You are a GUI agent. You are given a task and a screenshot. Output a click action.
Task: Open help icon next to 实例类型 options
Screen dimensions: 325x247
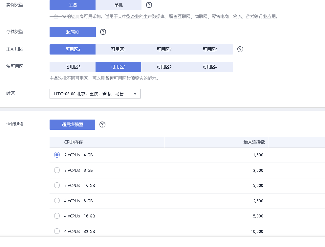(x=149, y=5)
